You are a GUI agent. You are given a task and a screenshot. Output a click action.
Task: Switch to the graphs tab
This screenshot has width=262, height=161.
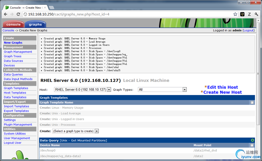(35, 24)
